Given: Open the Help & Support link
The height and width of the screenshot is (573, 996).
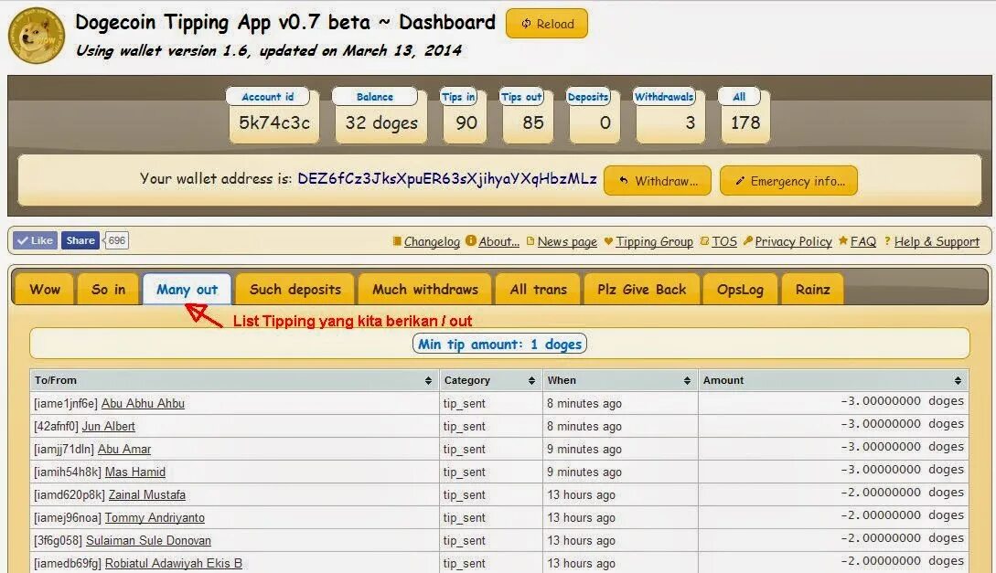Looking at the screenshot, I should (x=937, y=242).
